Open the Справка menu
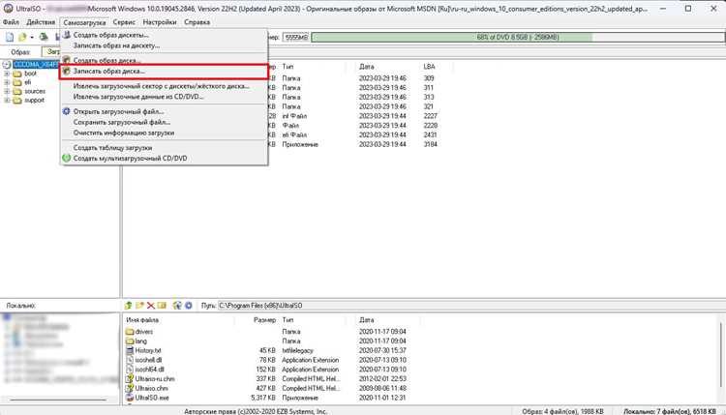Viewport: 726px width, 415px height. (197, 22)
